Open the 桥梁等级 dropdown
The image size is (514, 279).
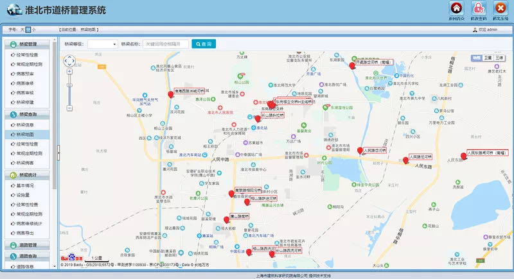click(x=102, y=44)
